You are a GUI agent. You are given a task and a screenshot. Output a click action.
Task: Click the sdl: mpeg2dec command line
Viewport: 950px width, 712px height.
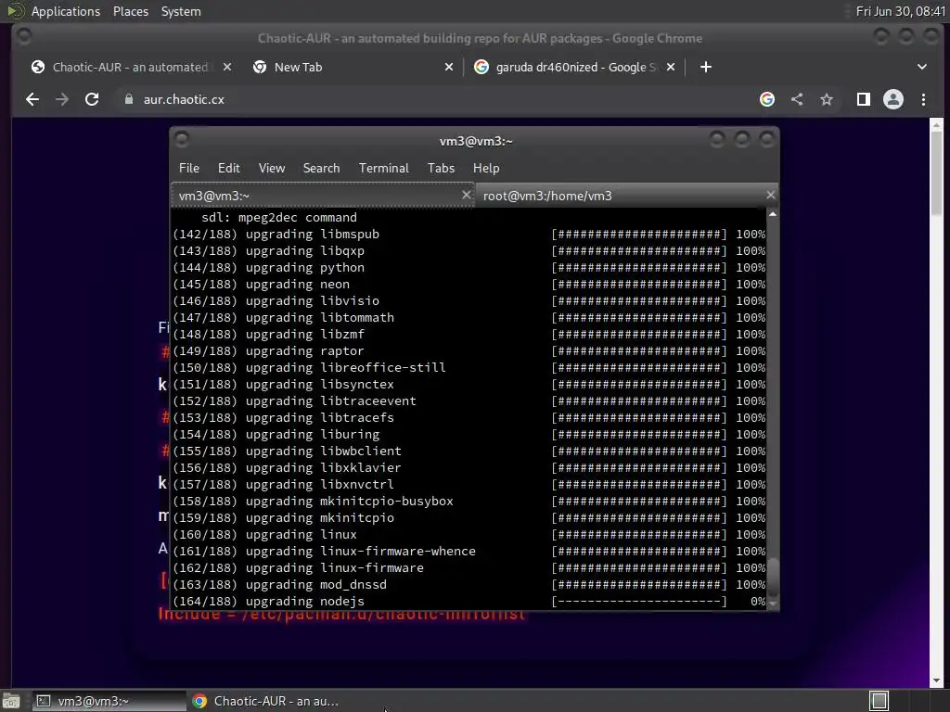coord(279,217)
